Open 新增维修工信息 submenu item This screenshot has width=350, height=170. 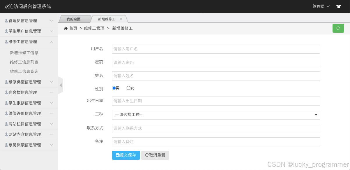tap(24, 53)
